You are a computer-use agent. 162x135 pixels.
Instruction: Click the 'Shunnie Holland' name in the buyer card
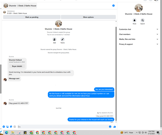click(15, 60)
